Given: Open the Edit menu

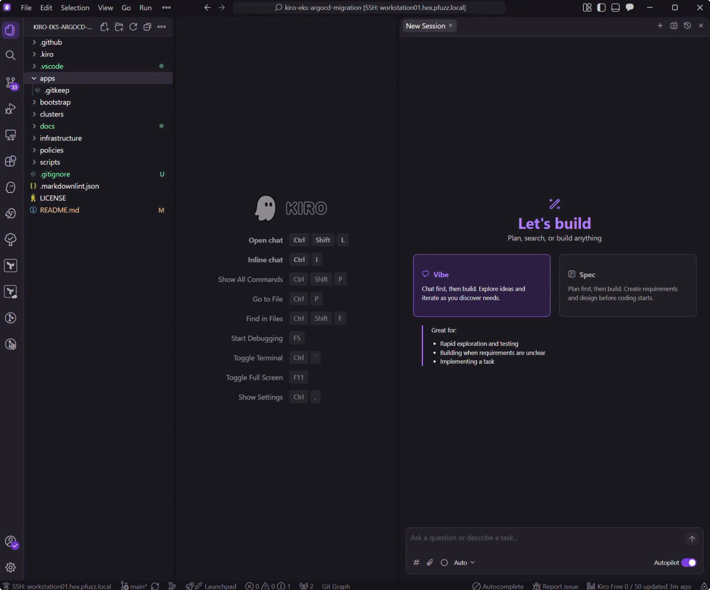Looking at the screenshot, I should click(46, 8).
